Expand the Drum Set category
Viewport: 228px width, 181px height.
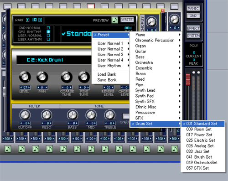coord(156,124)
